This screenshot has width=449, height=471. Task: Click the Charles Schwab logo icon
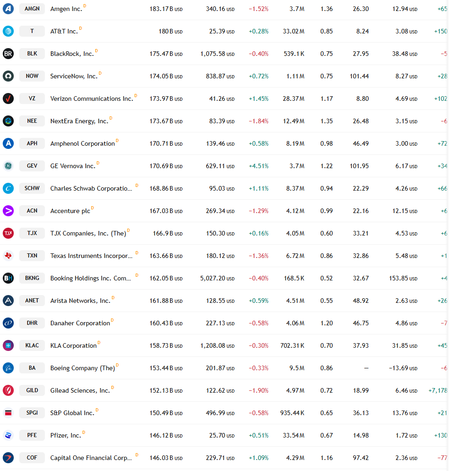point(8,188)
